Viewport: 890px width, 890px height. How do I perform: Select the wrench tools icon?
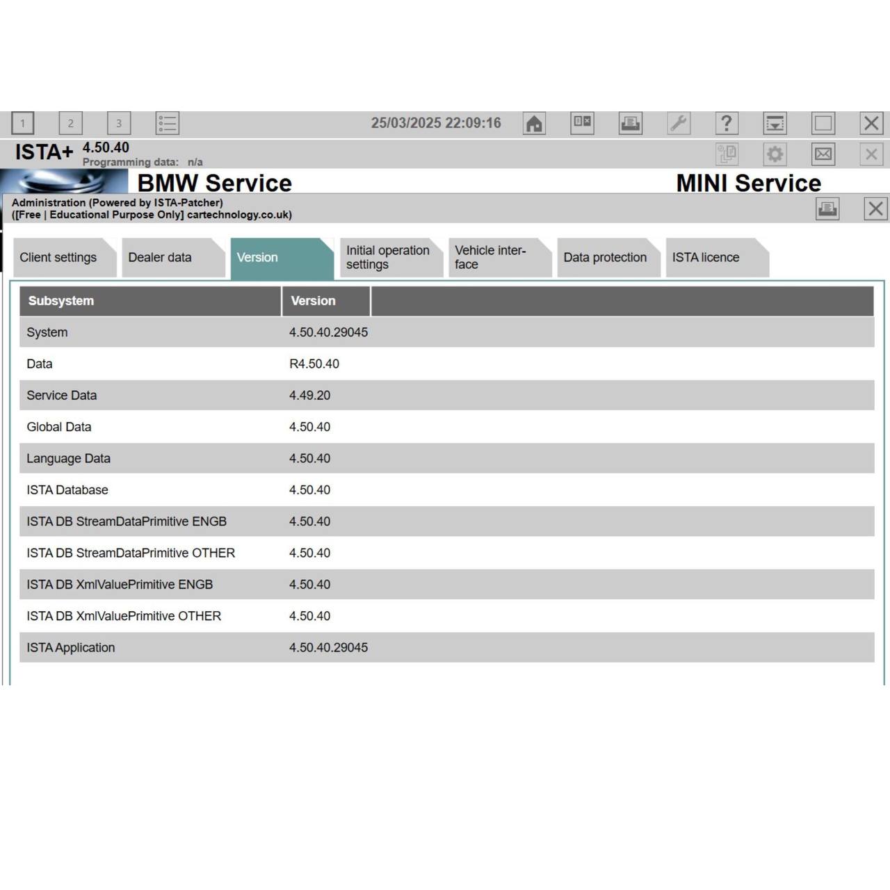click(x=679, y=123)
